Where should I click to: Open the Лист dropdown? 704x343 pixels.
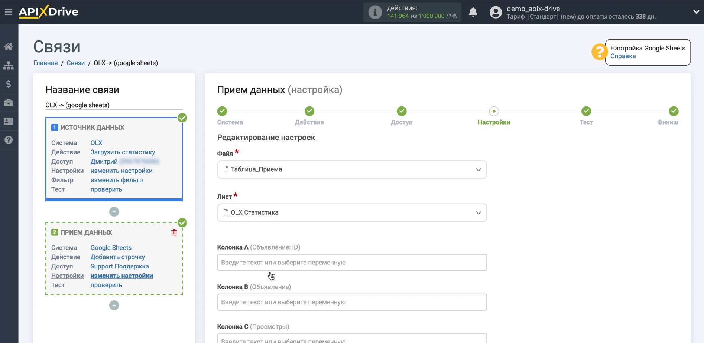[352, 212]
